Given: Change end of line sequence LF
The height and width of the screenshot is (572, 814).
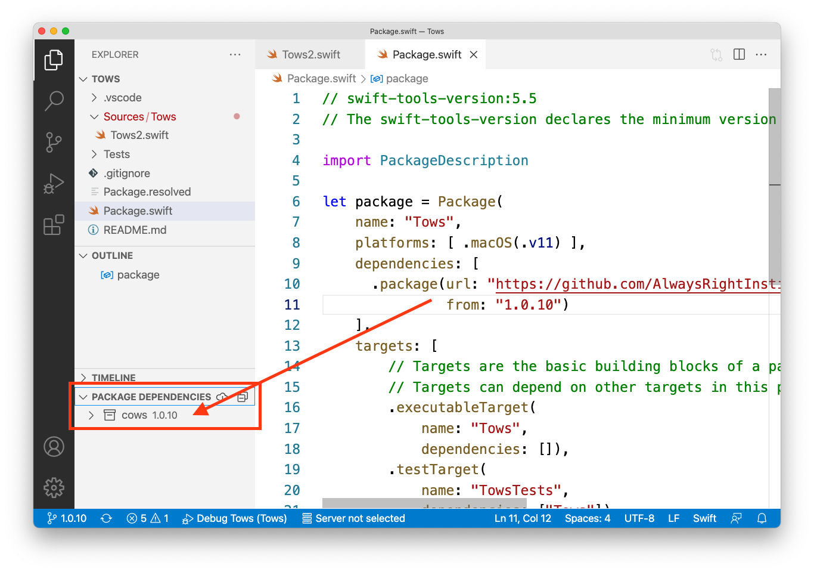Looking at the screenshot, I should (673, 518).
